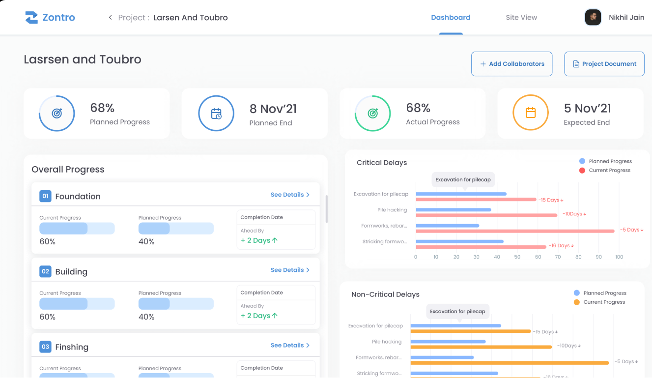The width and height of the screenshot is (652, 379).
Task: Click Foundation current progress 60% value
Action: (x=48, y=241)
